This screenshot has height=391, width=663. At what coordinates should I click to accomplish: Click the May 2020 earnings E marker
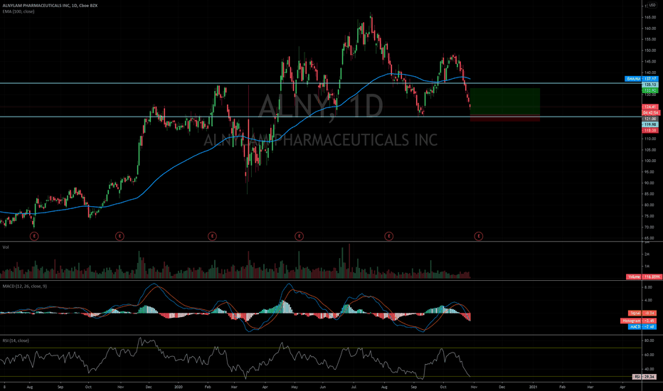(x=299, y=236)
